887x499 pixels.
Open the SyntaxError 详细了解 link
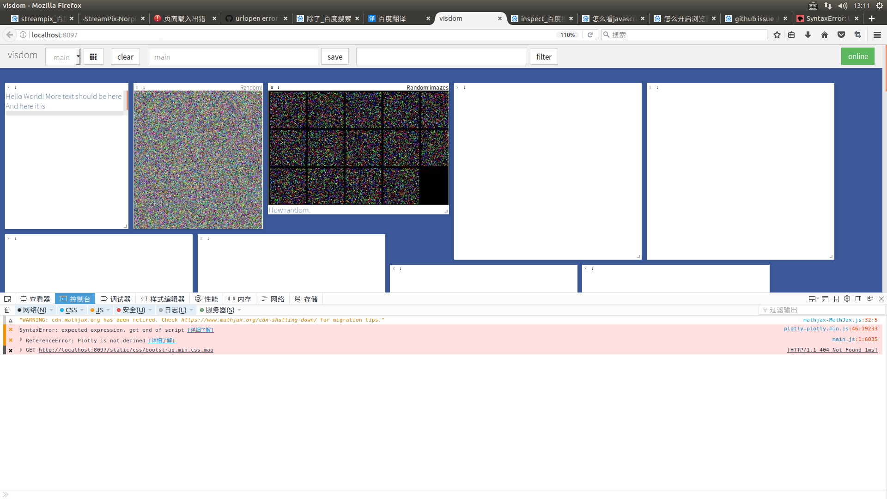pyautogui.click(x=200, y=330)
